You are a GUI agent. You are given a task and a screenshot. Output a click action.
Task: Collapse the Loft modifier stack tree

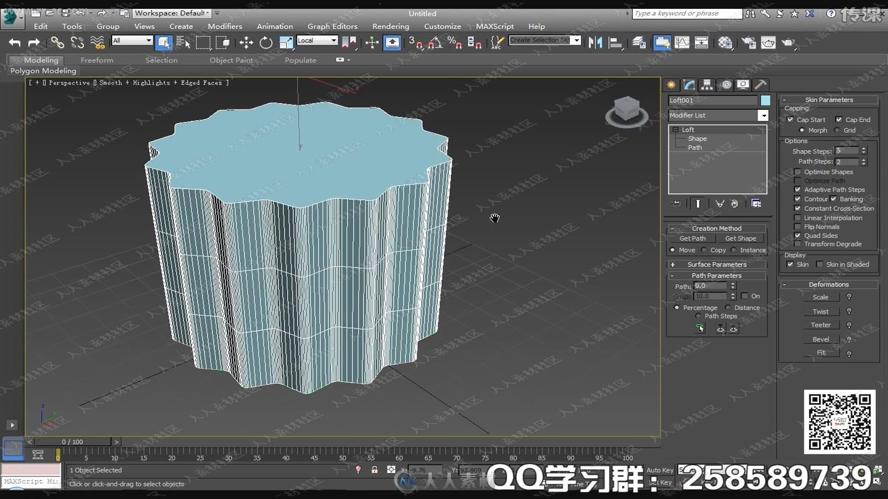[x=675, y=130]
